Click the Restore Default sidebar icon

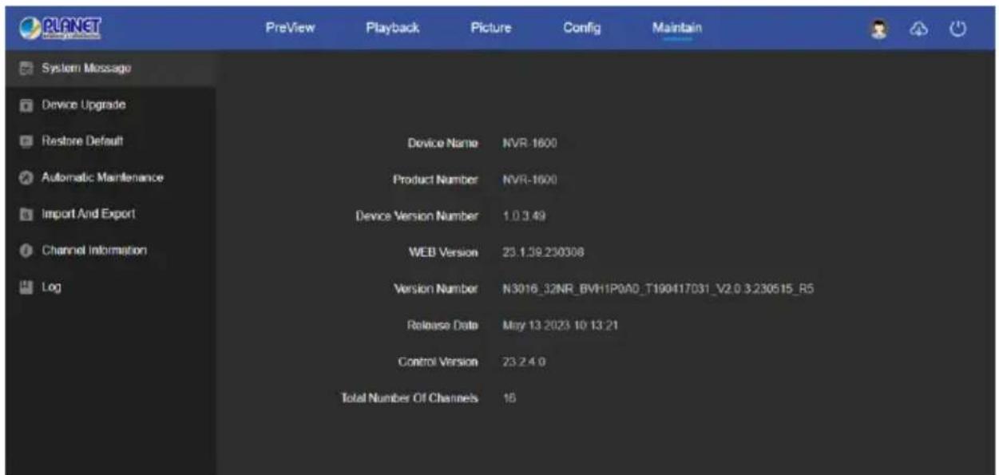pyautogui.click(x=26, y=141)
